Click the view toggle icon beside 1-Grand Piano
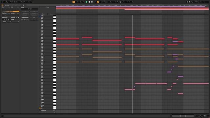 [x=204, y=116]
